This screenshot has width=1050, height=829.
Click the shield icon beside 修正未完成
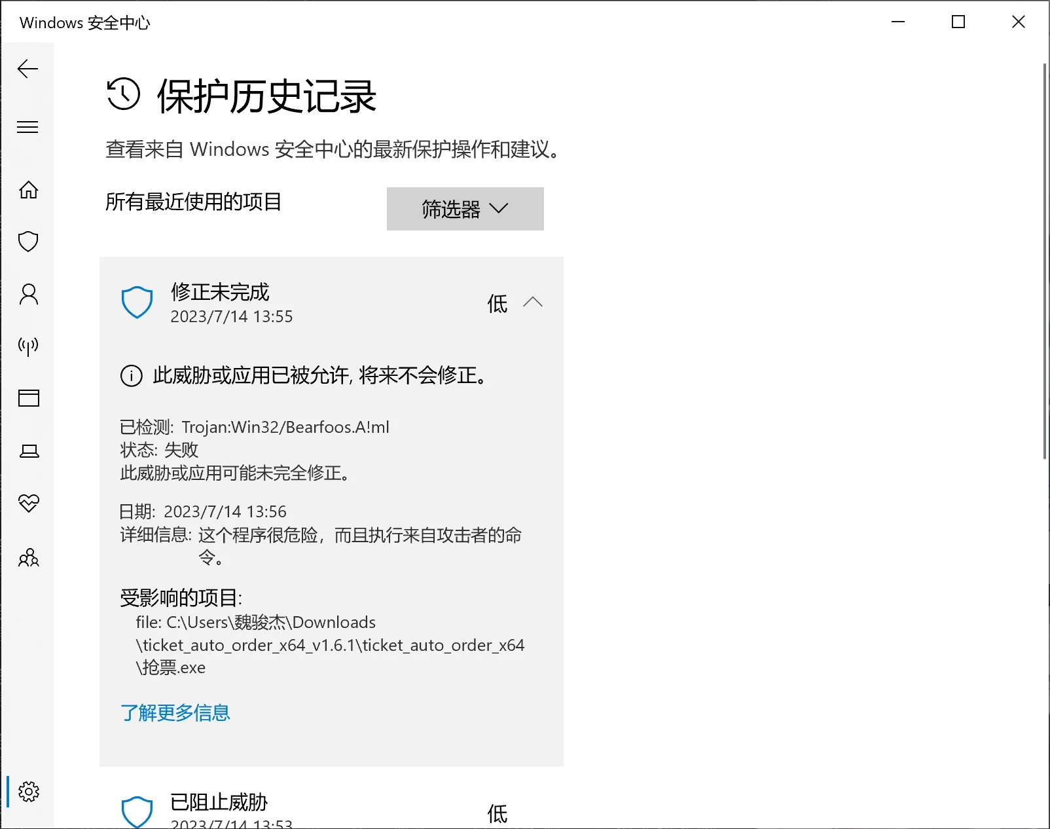137,302
